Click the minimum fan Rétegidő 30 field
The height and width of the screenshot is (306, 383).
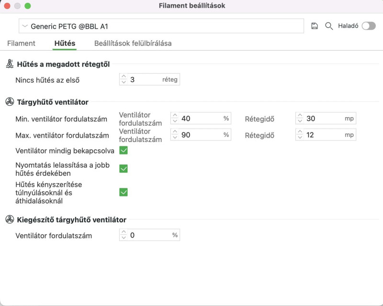pyautogui.click(x=326, y=119)
